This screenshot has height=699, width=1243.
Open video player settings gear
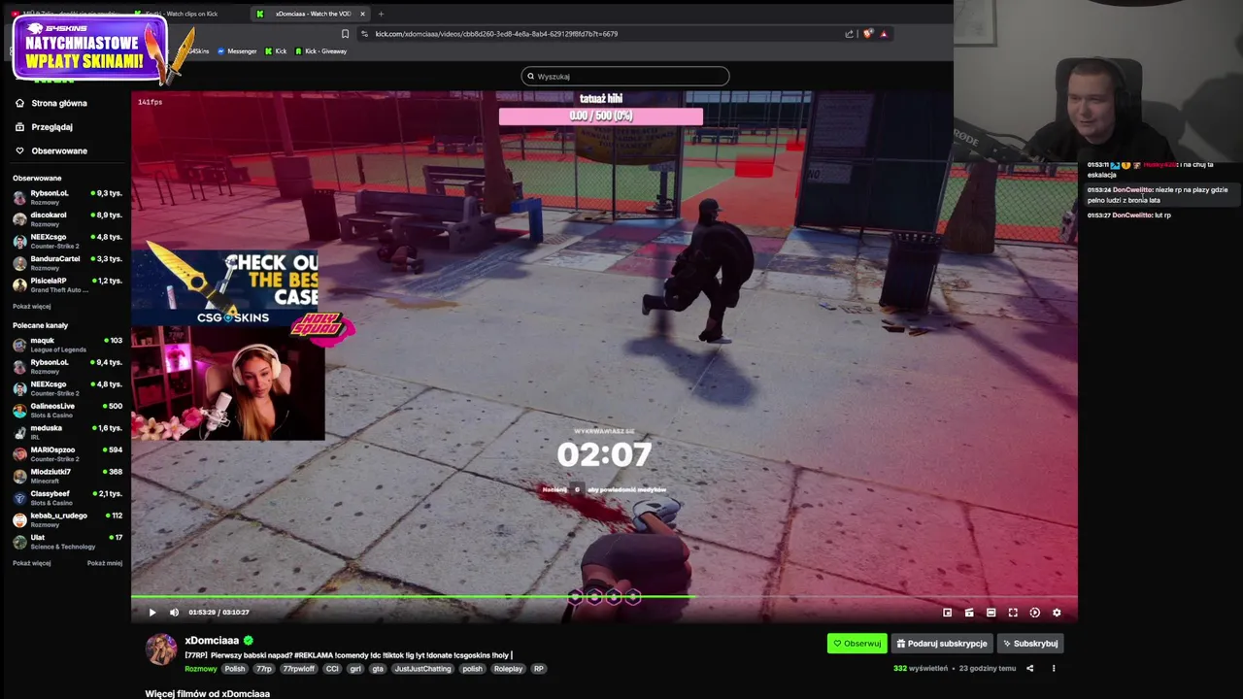[x=1057, y=613]
